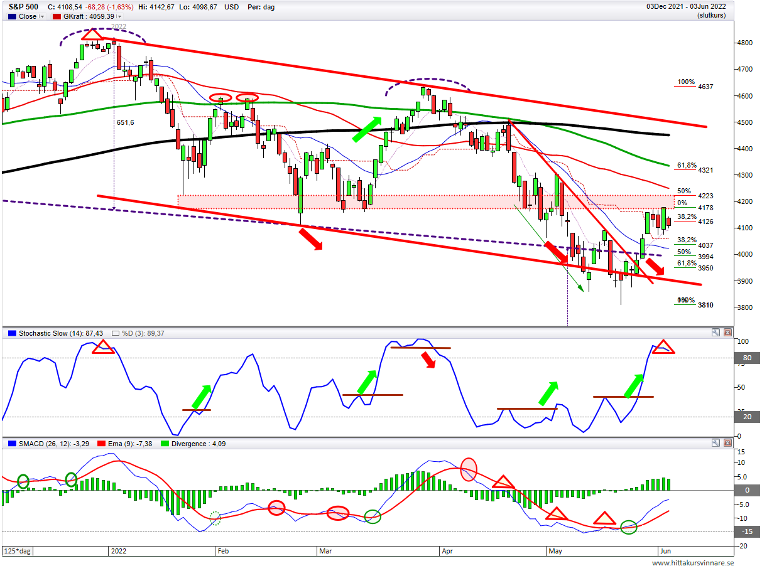Click the date range 03Dec 2021 - 03Jun 2022
This screenshot has height=566, width=762.
687,7
